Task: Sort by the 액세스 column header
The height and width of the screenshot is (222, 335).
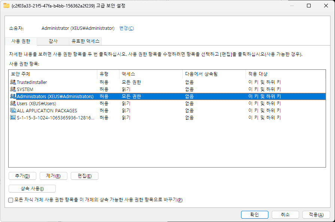Action: tap(151, 74)
